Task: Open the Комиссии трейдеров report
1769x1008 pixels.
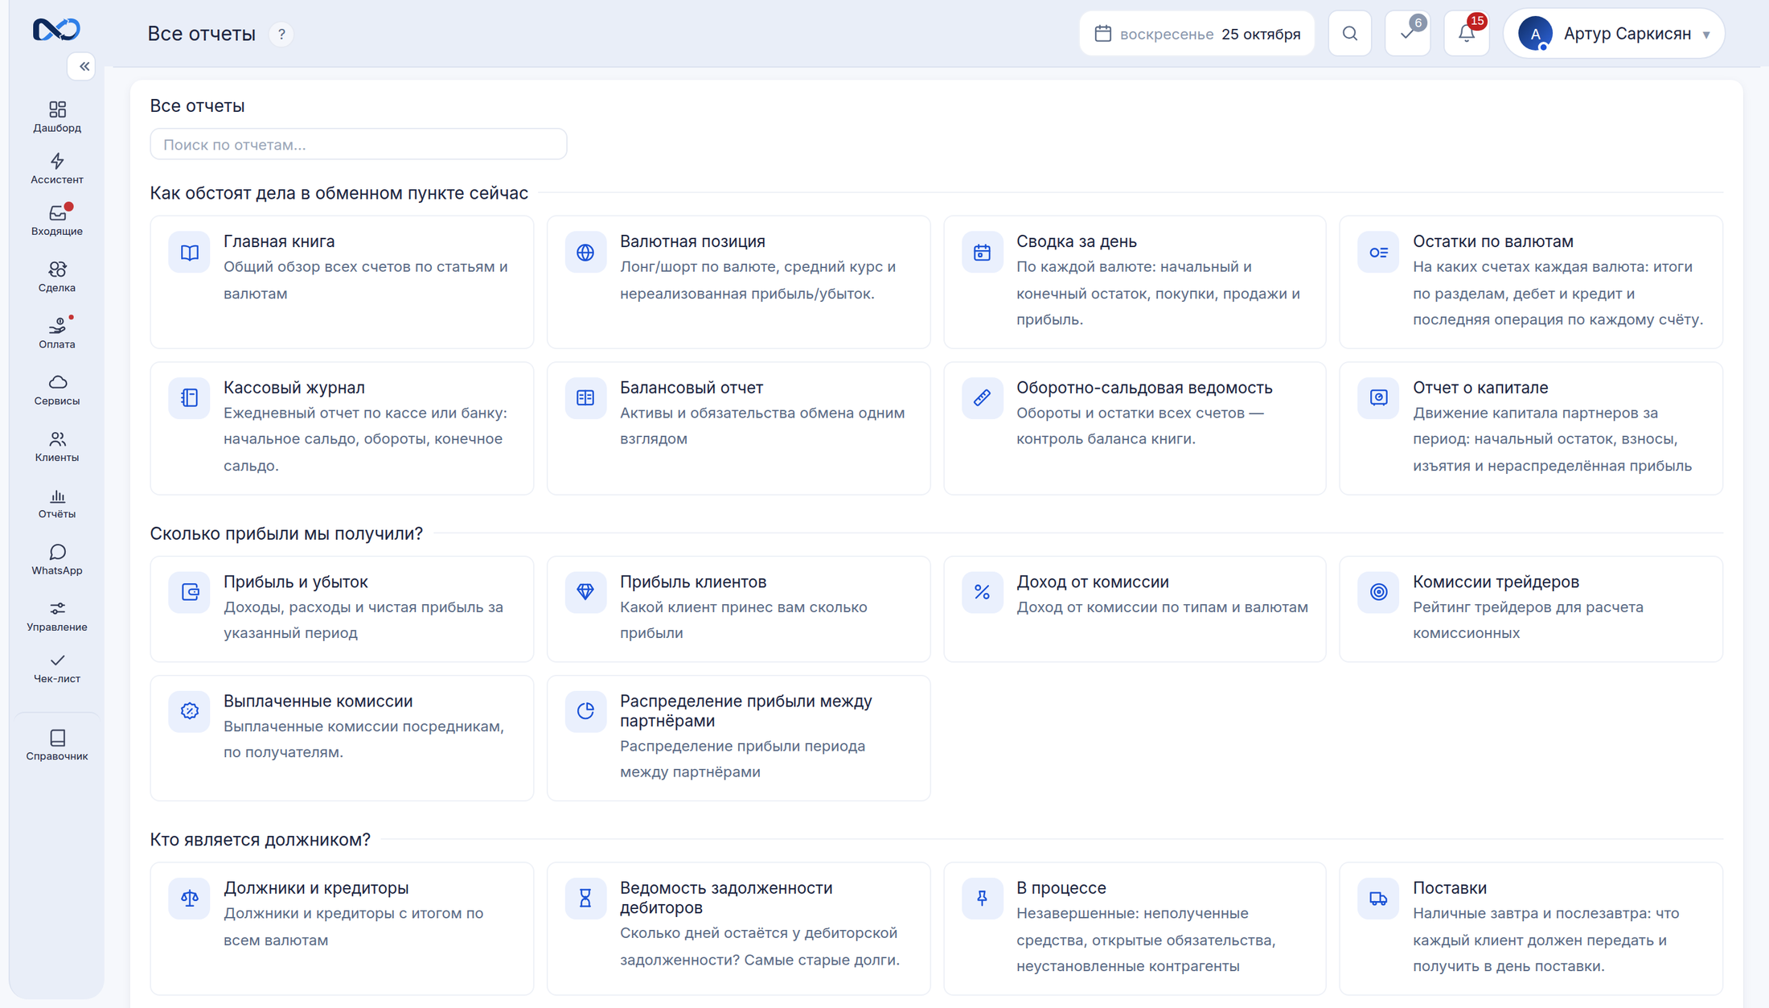Action: 1531,609
